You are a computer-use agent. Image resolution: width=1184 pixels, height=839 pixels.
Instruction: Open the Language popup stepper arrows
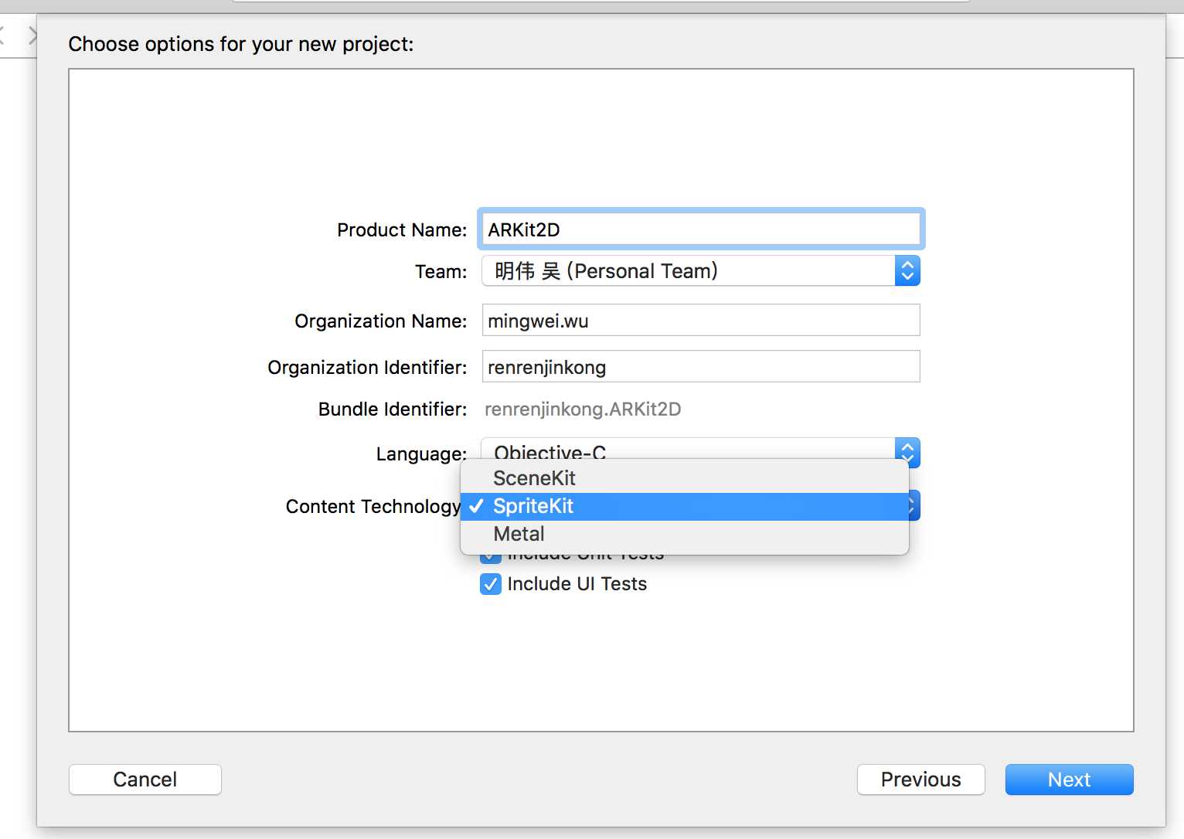[x=907, y=450]
